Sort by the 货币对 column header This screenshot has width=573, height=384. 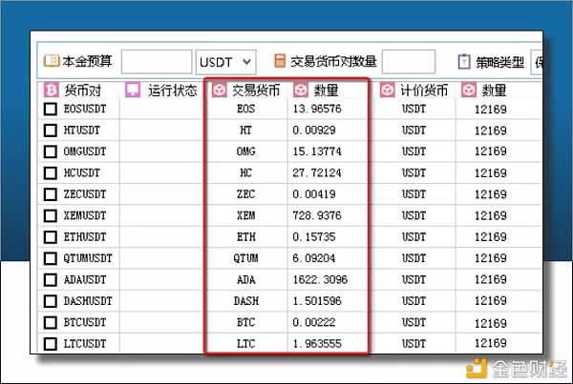(x=82, y=91)
